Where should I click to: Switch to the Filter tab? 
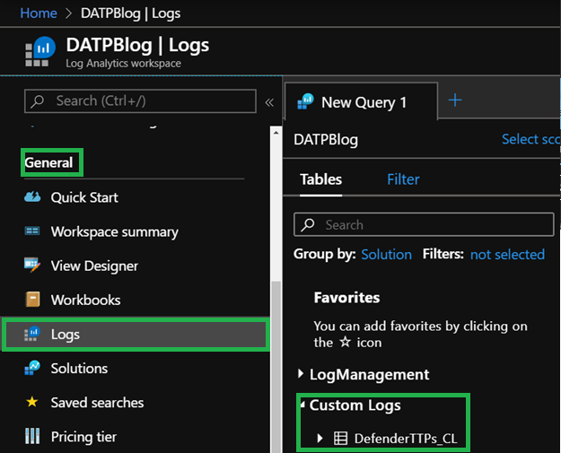403,179
